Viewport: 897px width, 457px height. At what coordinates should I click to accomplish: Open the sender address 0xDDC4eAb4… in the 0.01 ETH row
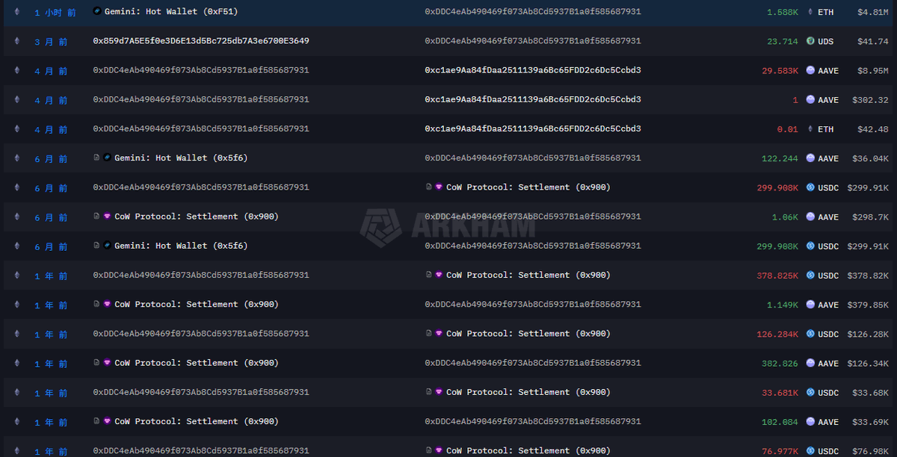201,129
